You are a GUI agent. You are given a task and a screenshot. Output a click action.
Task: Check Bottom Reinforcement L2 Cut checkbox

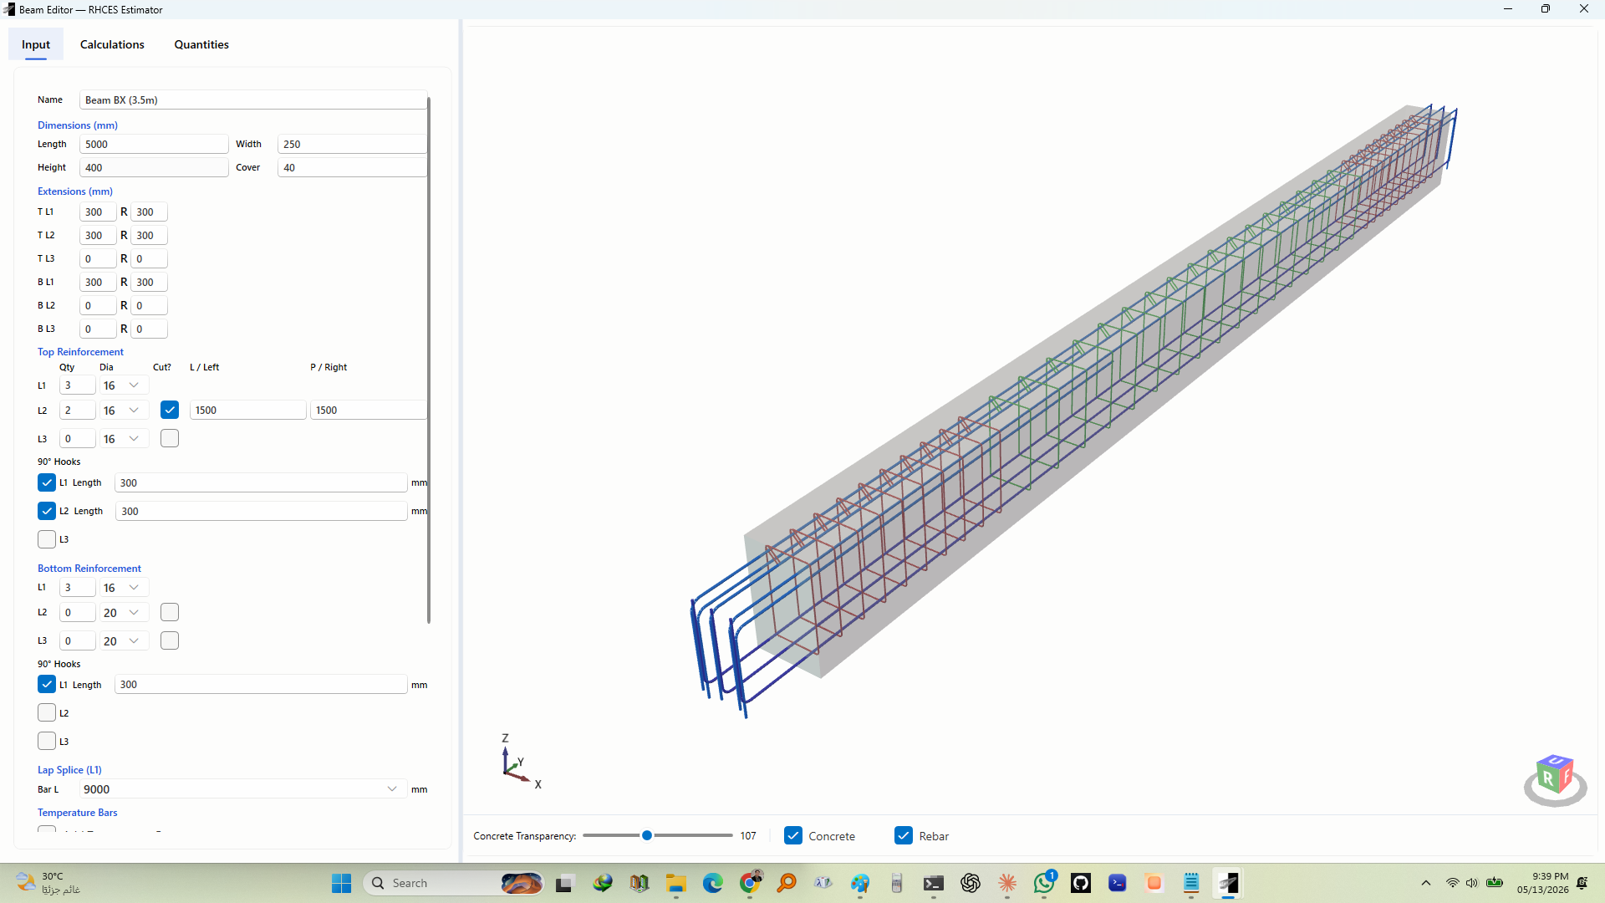point(170,612)
